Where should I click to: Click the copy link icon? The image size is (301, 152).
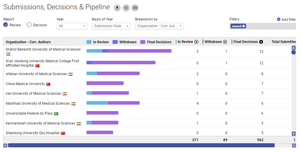[135, 8]
